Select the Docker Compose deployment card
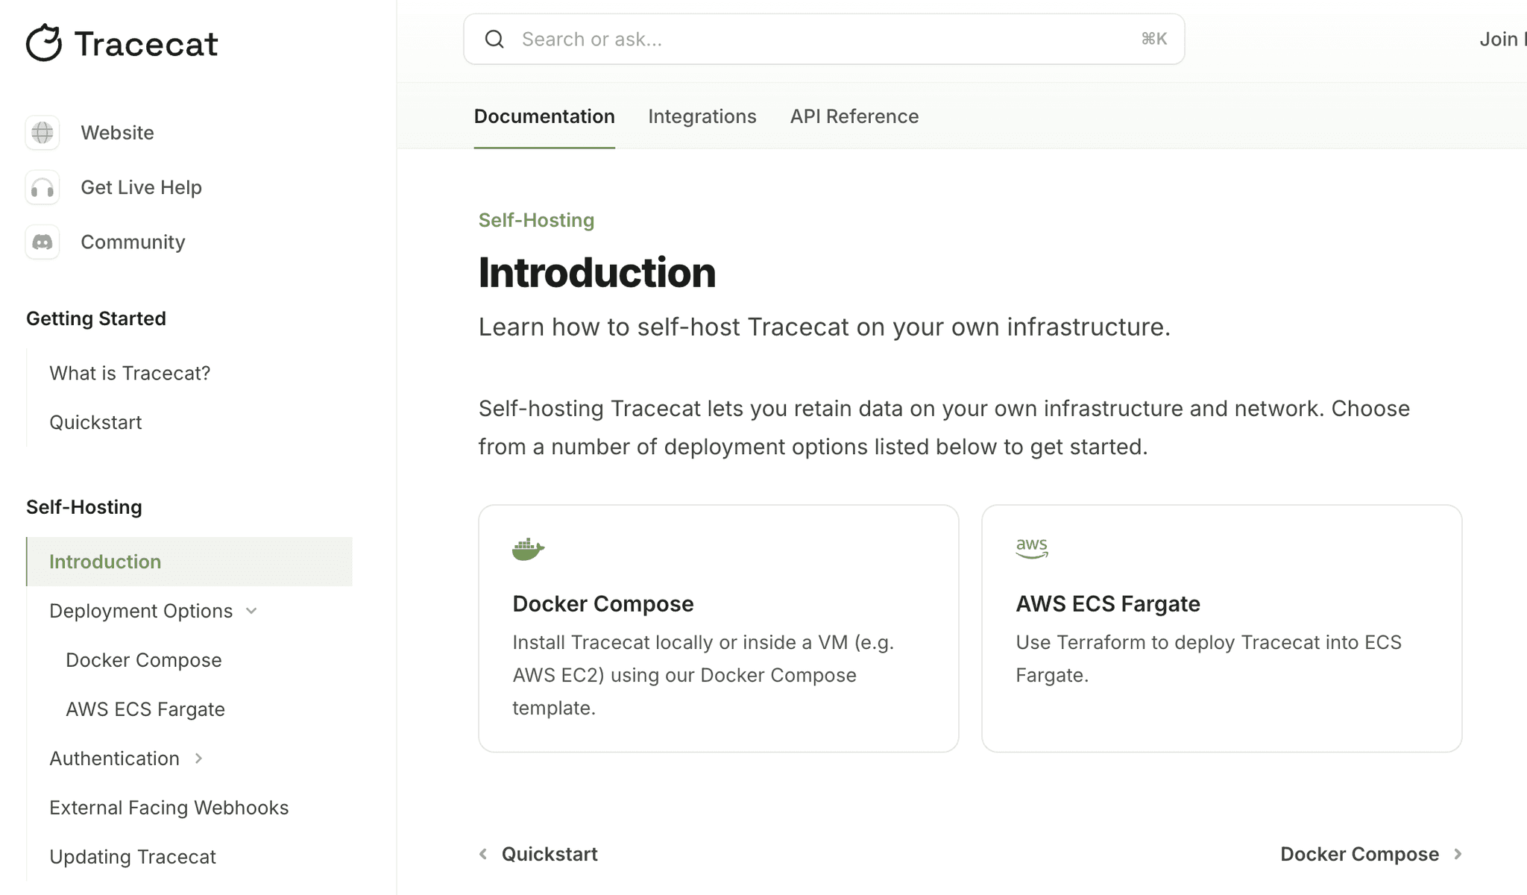The image size is (1527, 895). [x=717, y=628]
